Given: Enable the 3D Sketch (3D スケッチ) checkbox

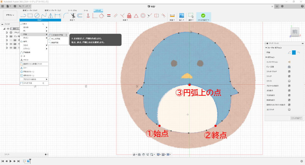Looking at the screenshot, I should (x=289, y=110).
